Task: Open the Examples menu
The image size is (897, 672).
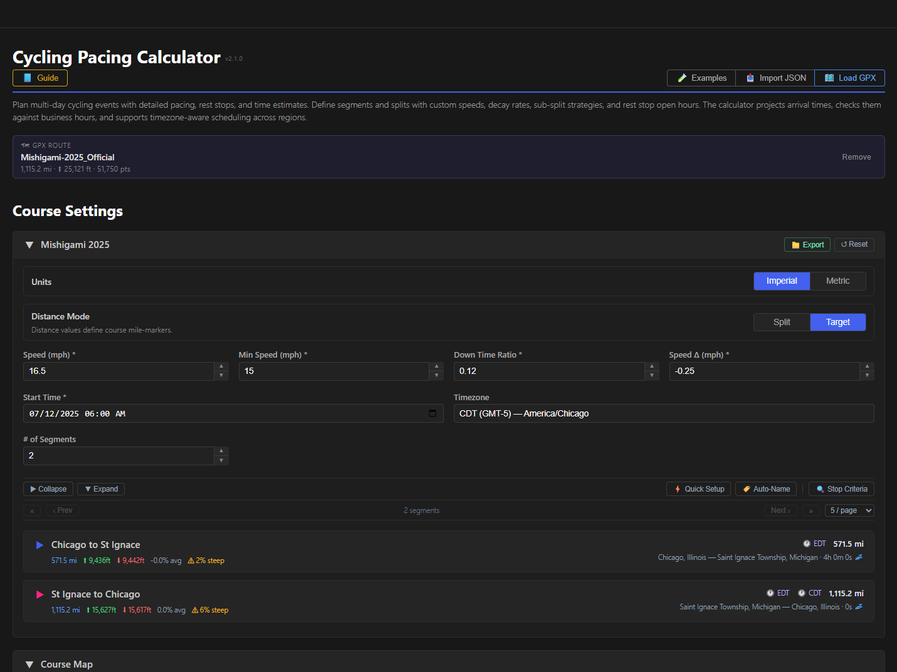Action: [701, 78]
